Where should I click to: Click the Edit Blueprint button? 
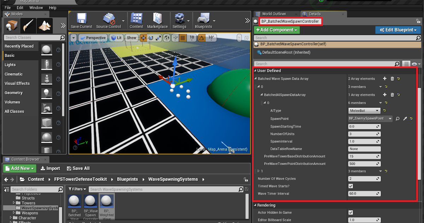pyautogui.click(x=398, y=30)
